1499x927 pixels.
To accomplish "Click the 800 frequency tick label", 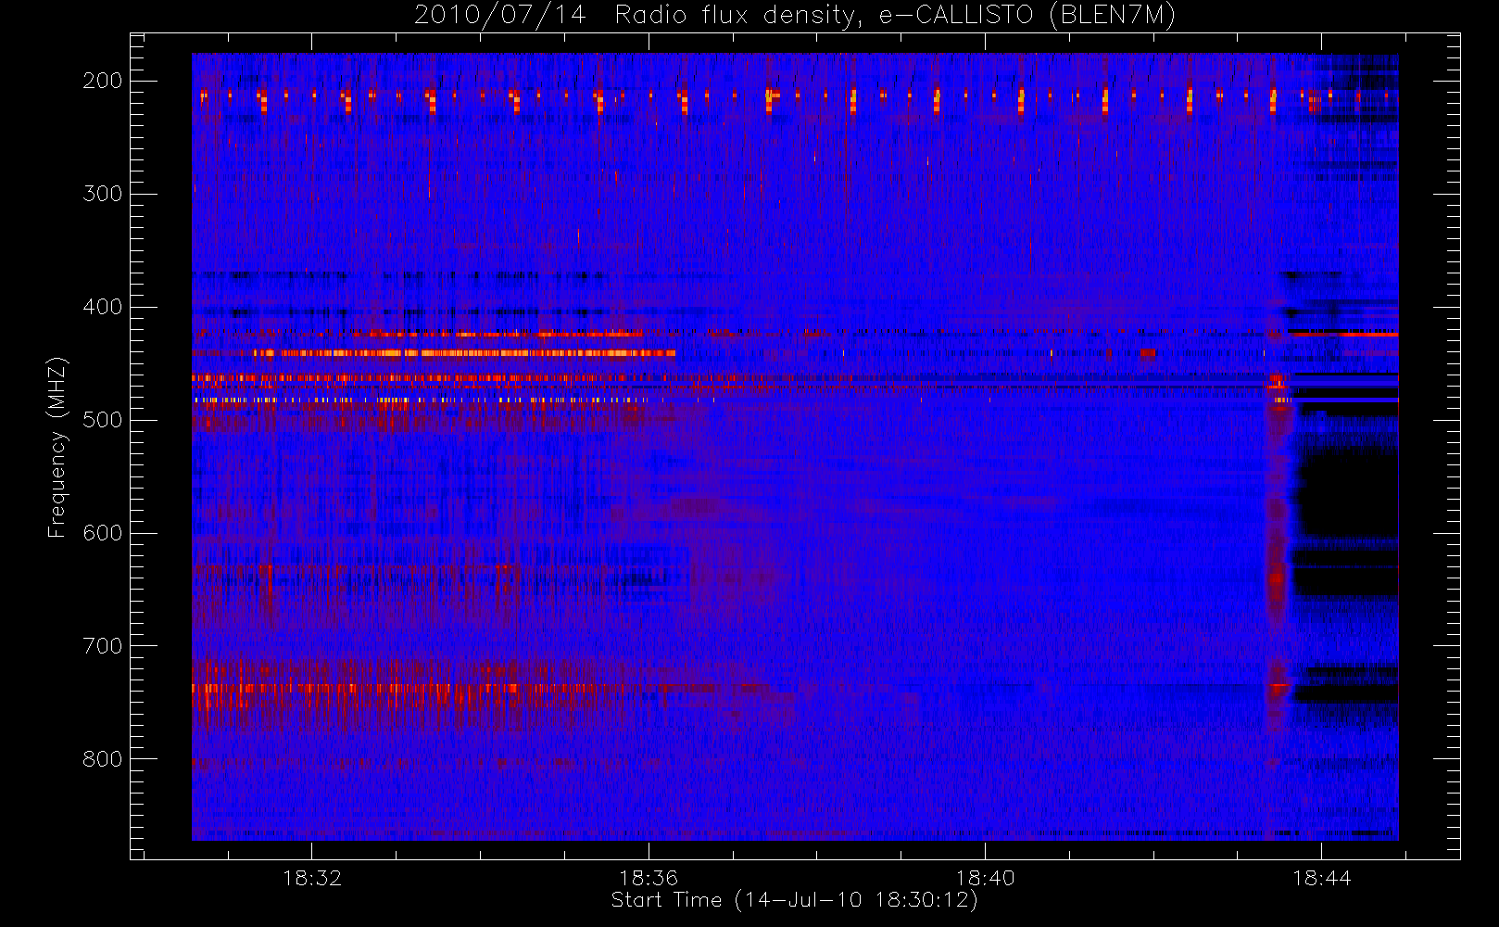I will [103, 759].
